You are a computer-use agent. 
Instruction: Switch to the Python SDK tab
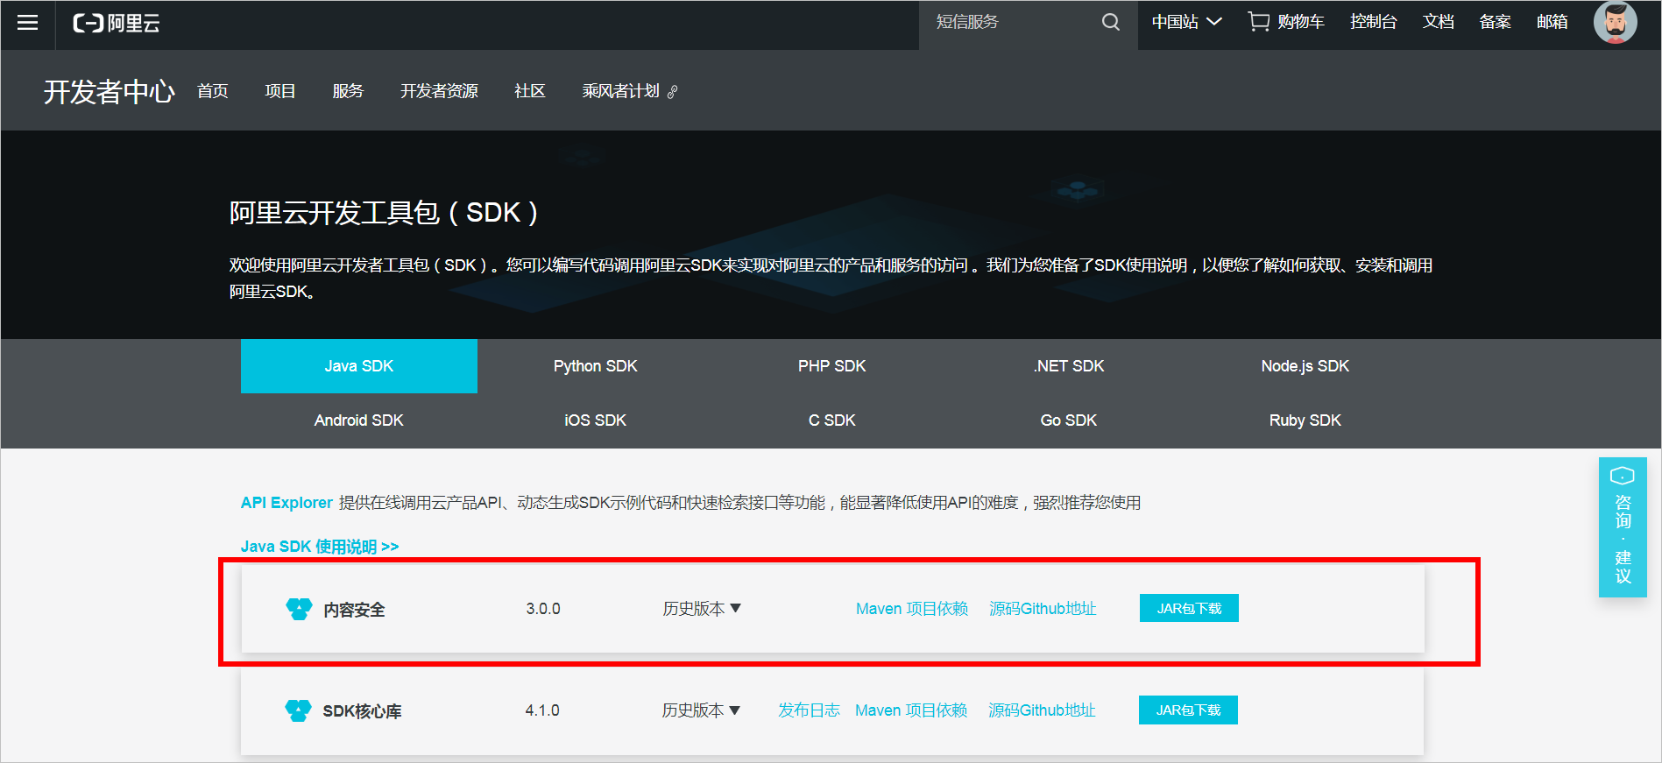(596, 366)
